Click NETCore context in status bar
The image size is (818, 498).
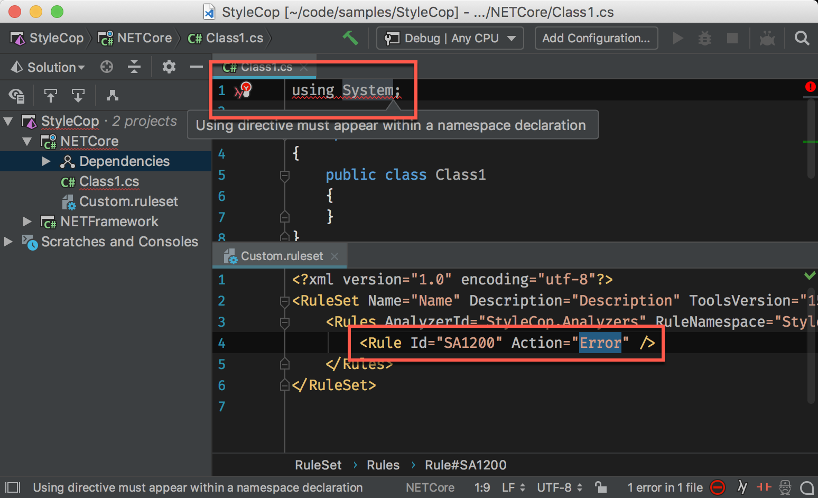click(430, 487)
